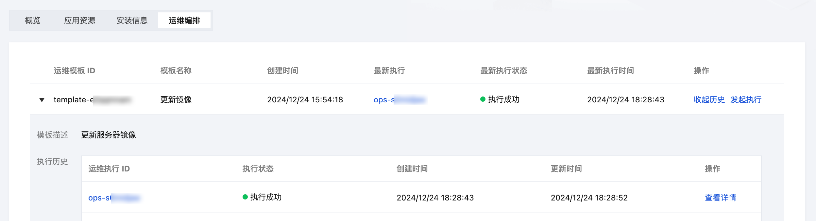This screenshot has height=221, width=816.
Task: Click the 更新时间 history column header
Action: [x=566, y=169]
